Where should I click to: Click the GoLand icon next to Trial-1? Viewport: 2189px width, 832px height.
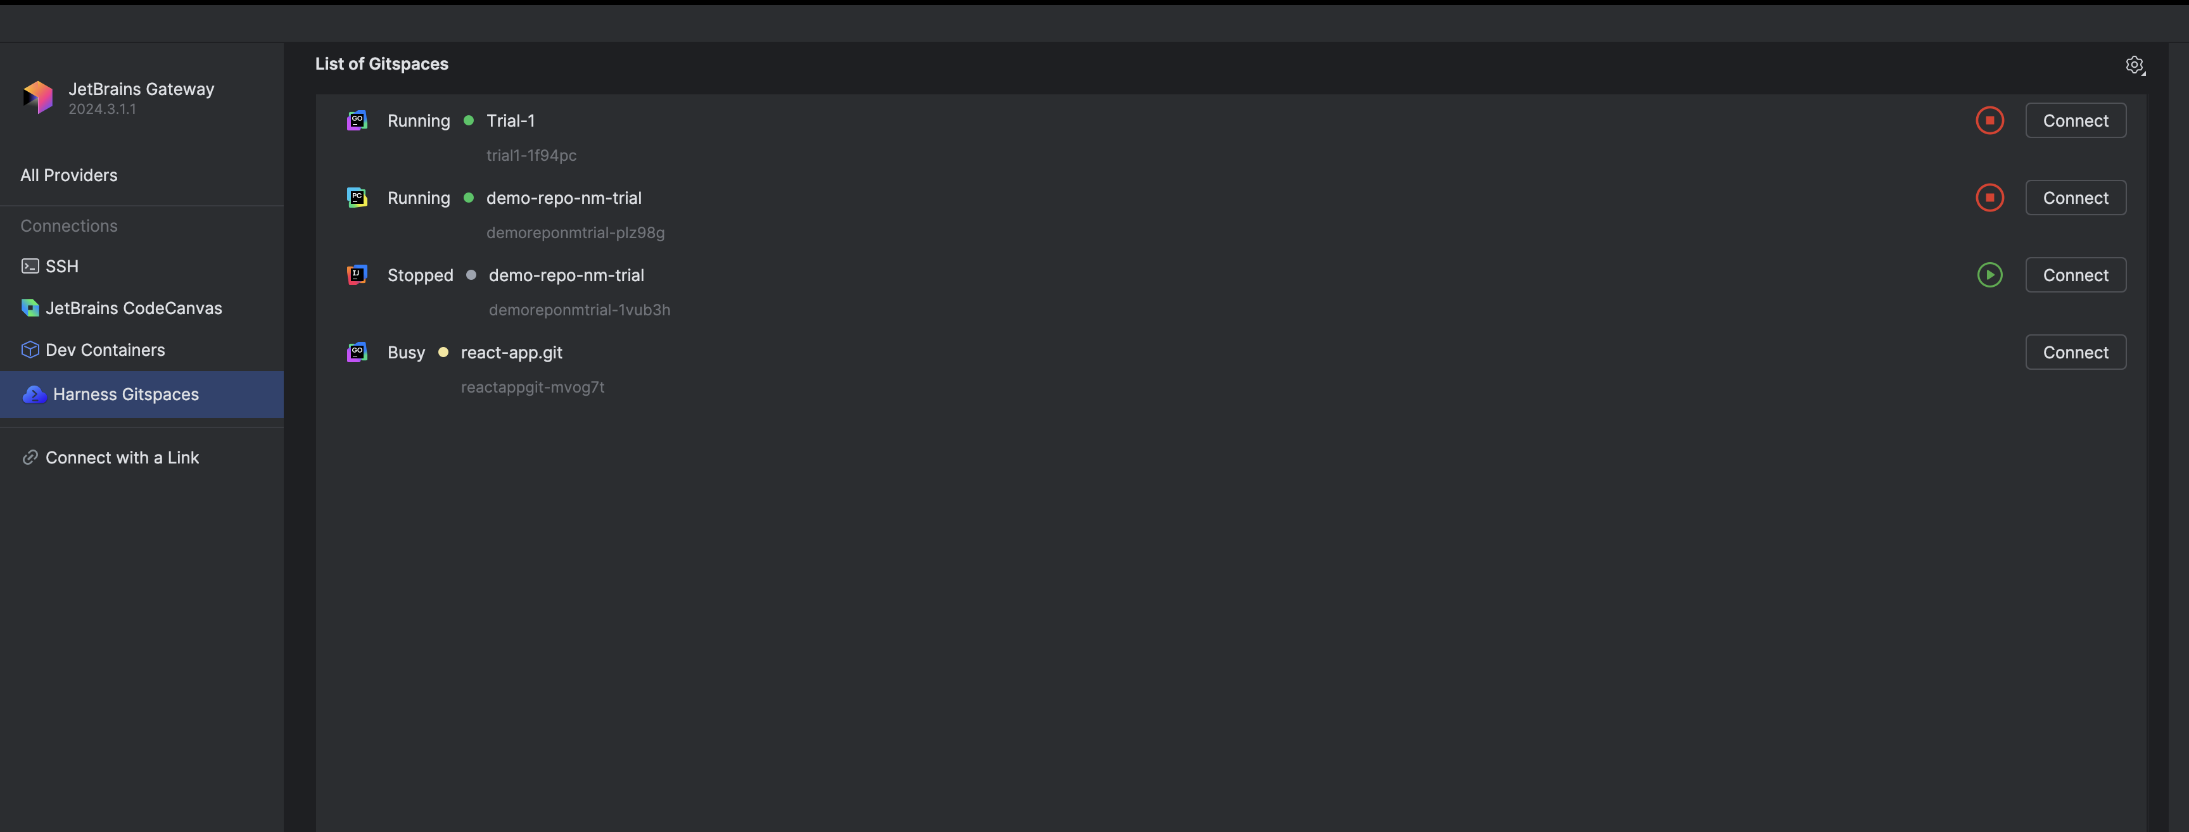[357, 121]
